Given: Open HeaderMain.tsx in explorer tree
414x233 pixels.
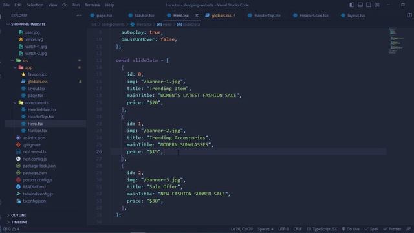Looking at the screenshot, I should pos(42,109).
